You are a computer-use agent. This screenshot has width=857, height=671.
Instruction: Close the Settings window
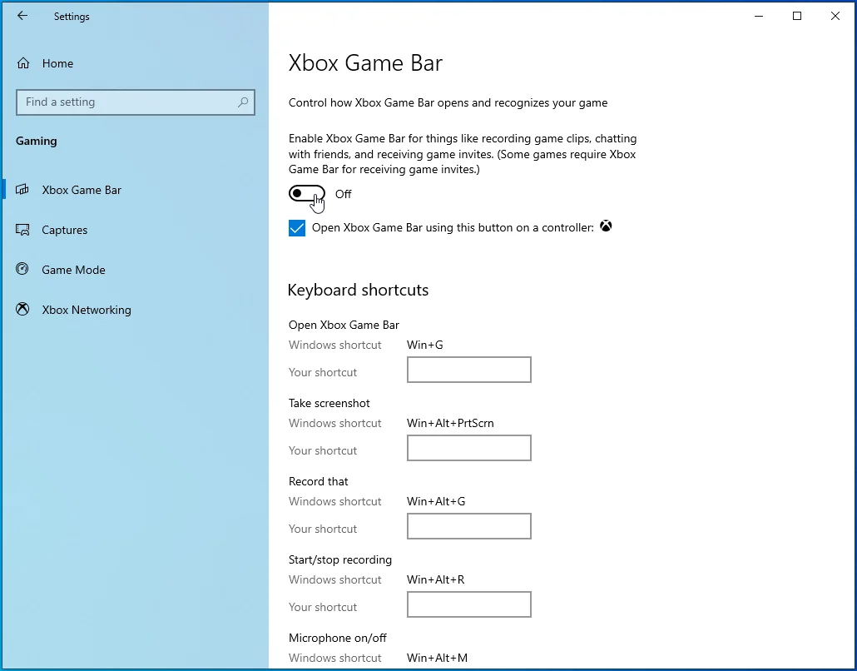[835, 16]
